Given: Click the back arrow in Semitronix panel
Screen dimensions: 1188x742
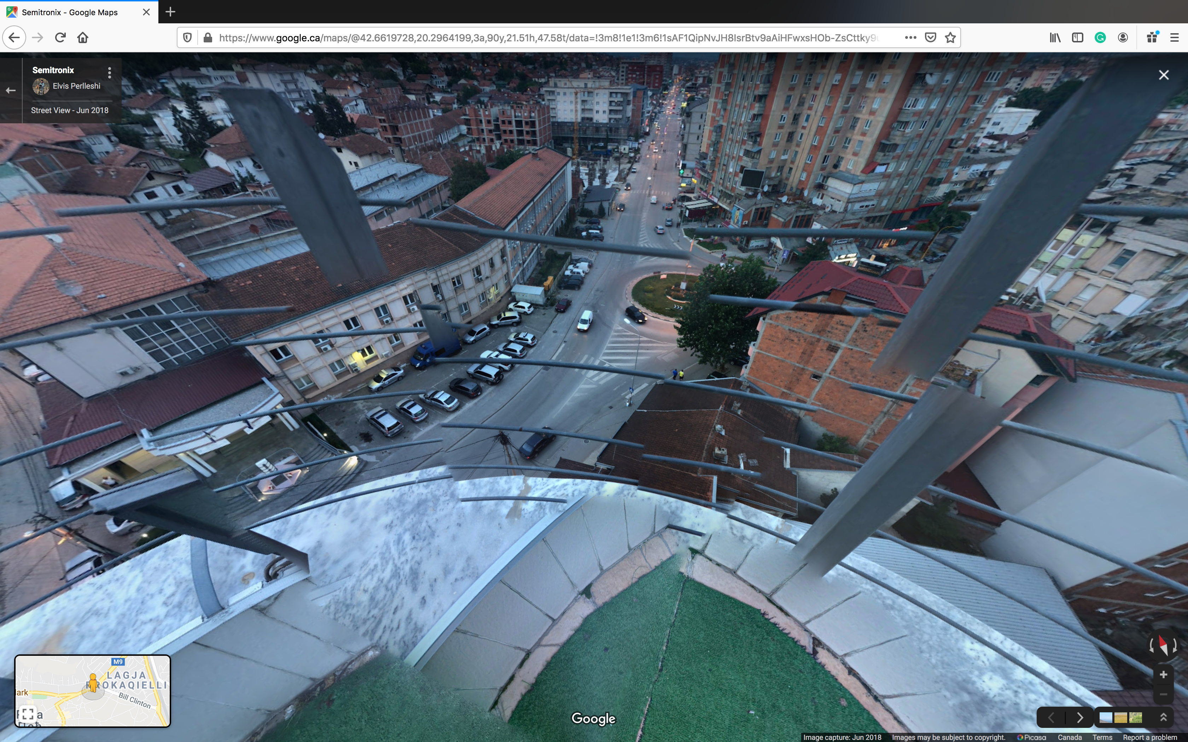Looking at the screenshot, I should coord(11,90).
